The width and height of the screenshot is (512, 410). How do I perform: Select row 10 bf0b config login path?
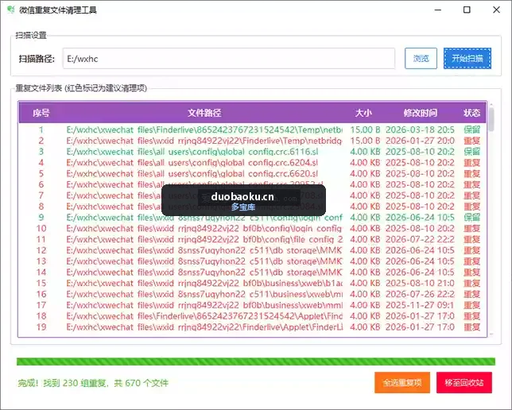(x=252, y=228)
